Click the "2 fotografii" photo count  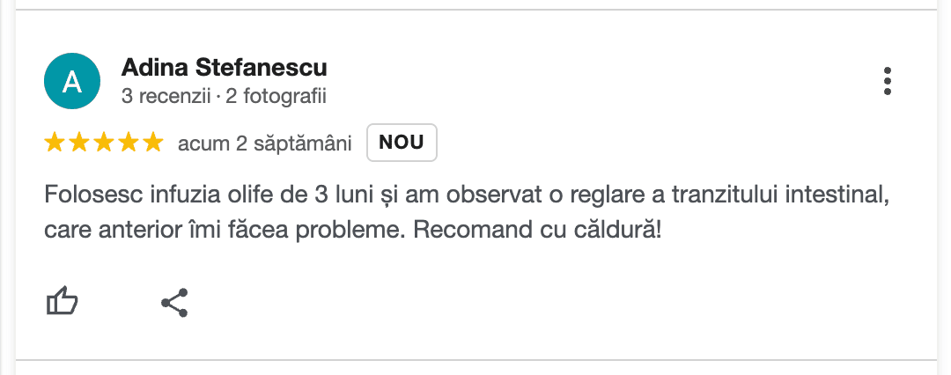(276, 95)
